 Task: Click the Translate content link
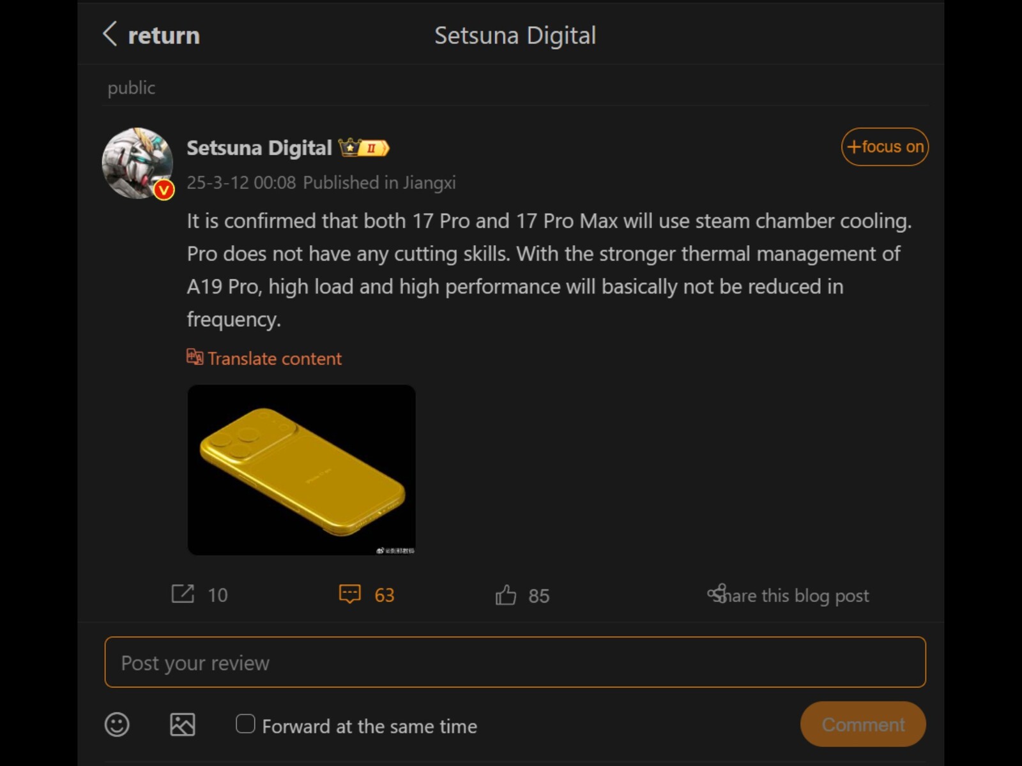(x=275, y=359)
